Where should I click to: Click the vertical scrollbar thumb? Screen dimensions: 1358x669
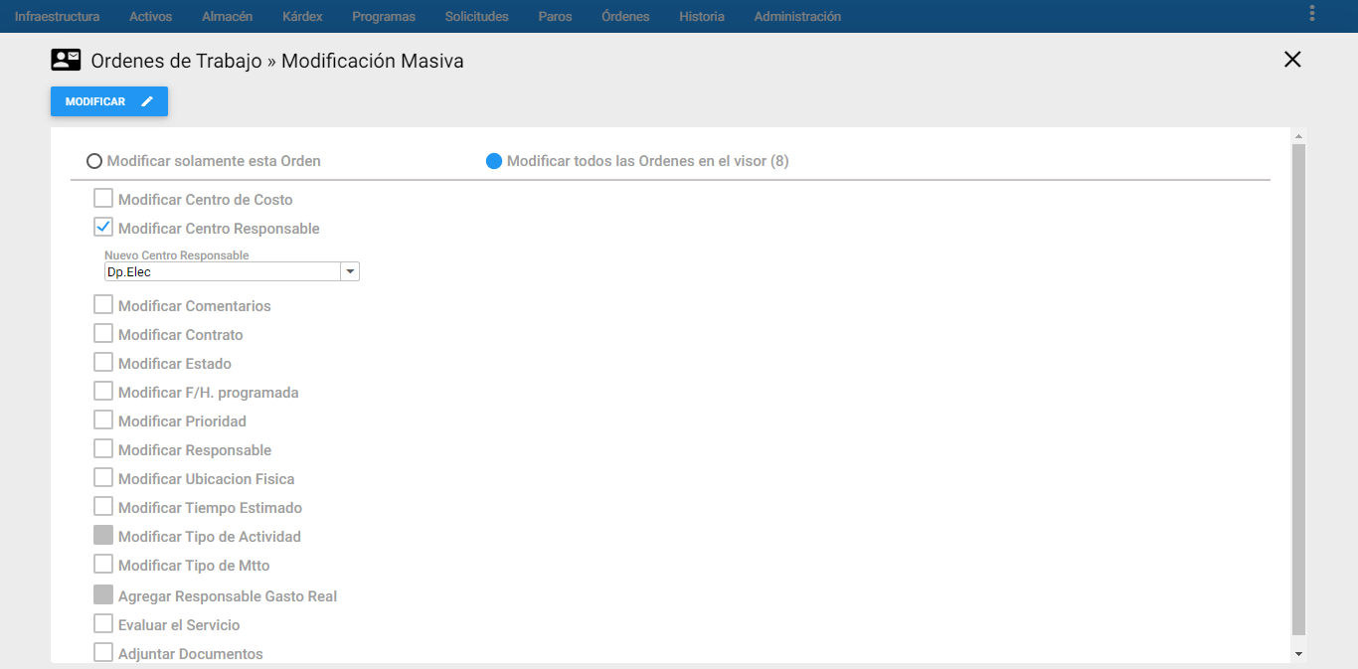point(1298,390)
